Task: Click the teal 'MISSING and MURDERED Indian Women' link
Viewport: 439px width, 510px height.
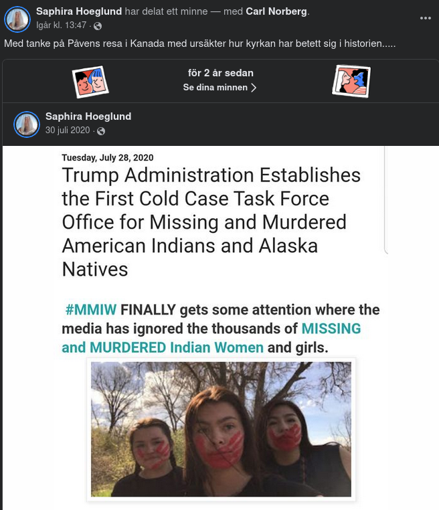Action: pyautogui.click(x=211, y=338)
